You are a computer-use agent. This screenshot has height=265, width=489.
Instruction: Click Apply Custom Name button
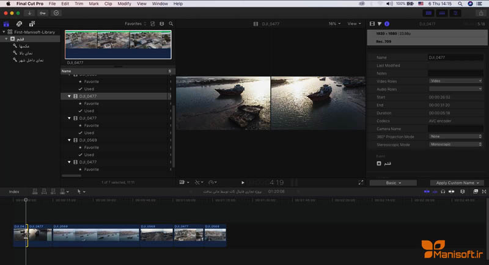click(457, 183)
